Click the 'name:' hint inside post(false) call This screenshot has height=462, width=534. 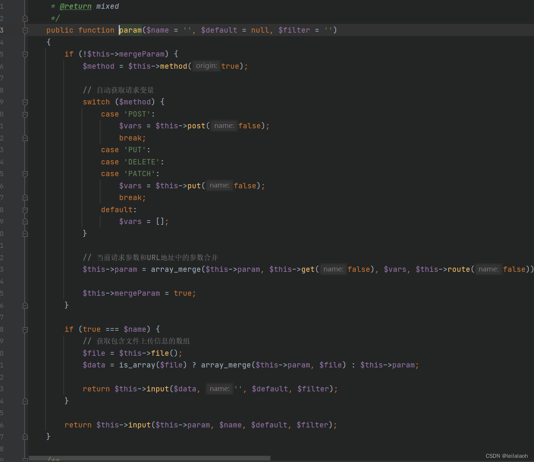[x=224, y=125]
